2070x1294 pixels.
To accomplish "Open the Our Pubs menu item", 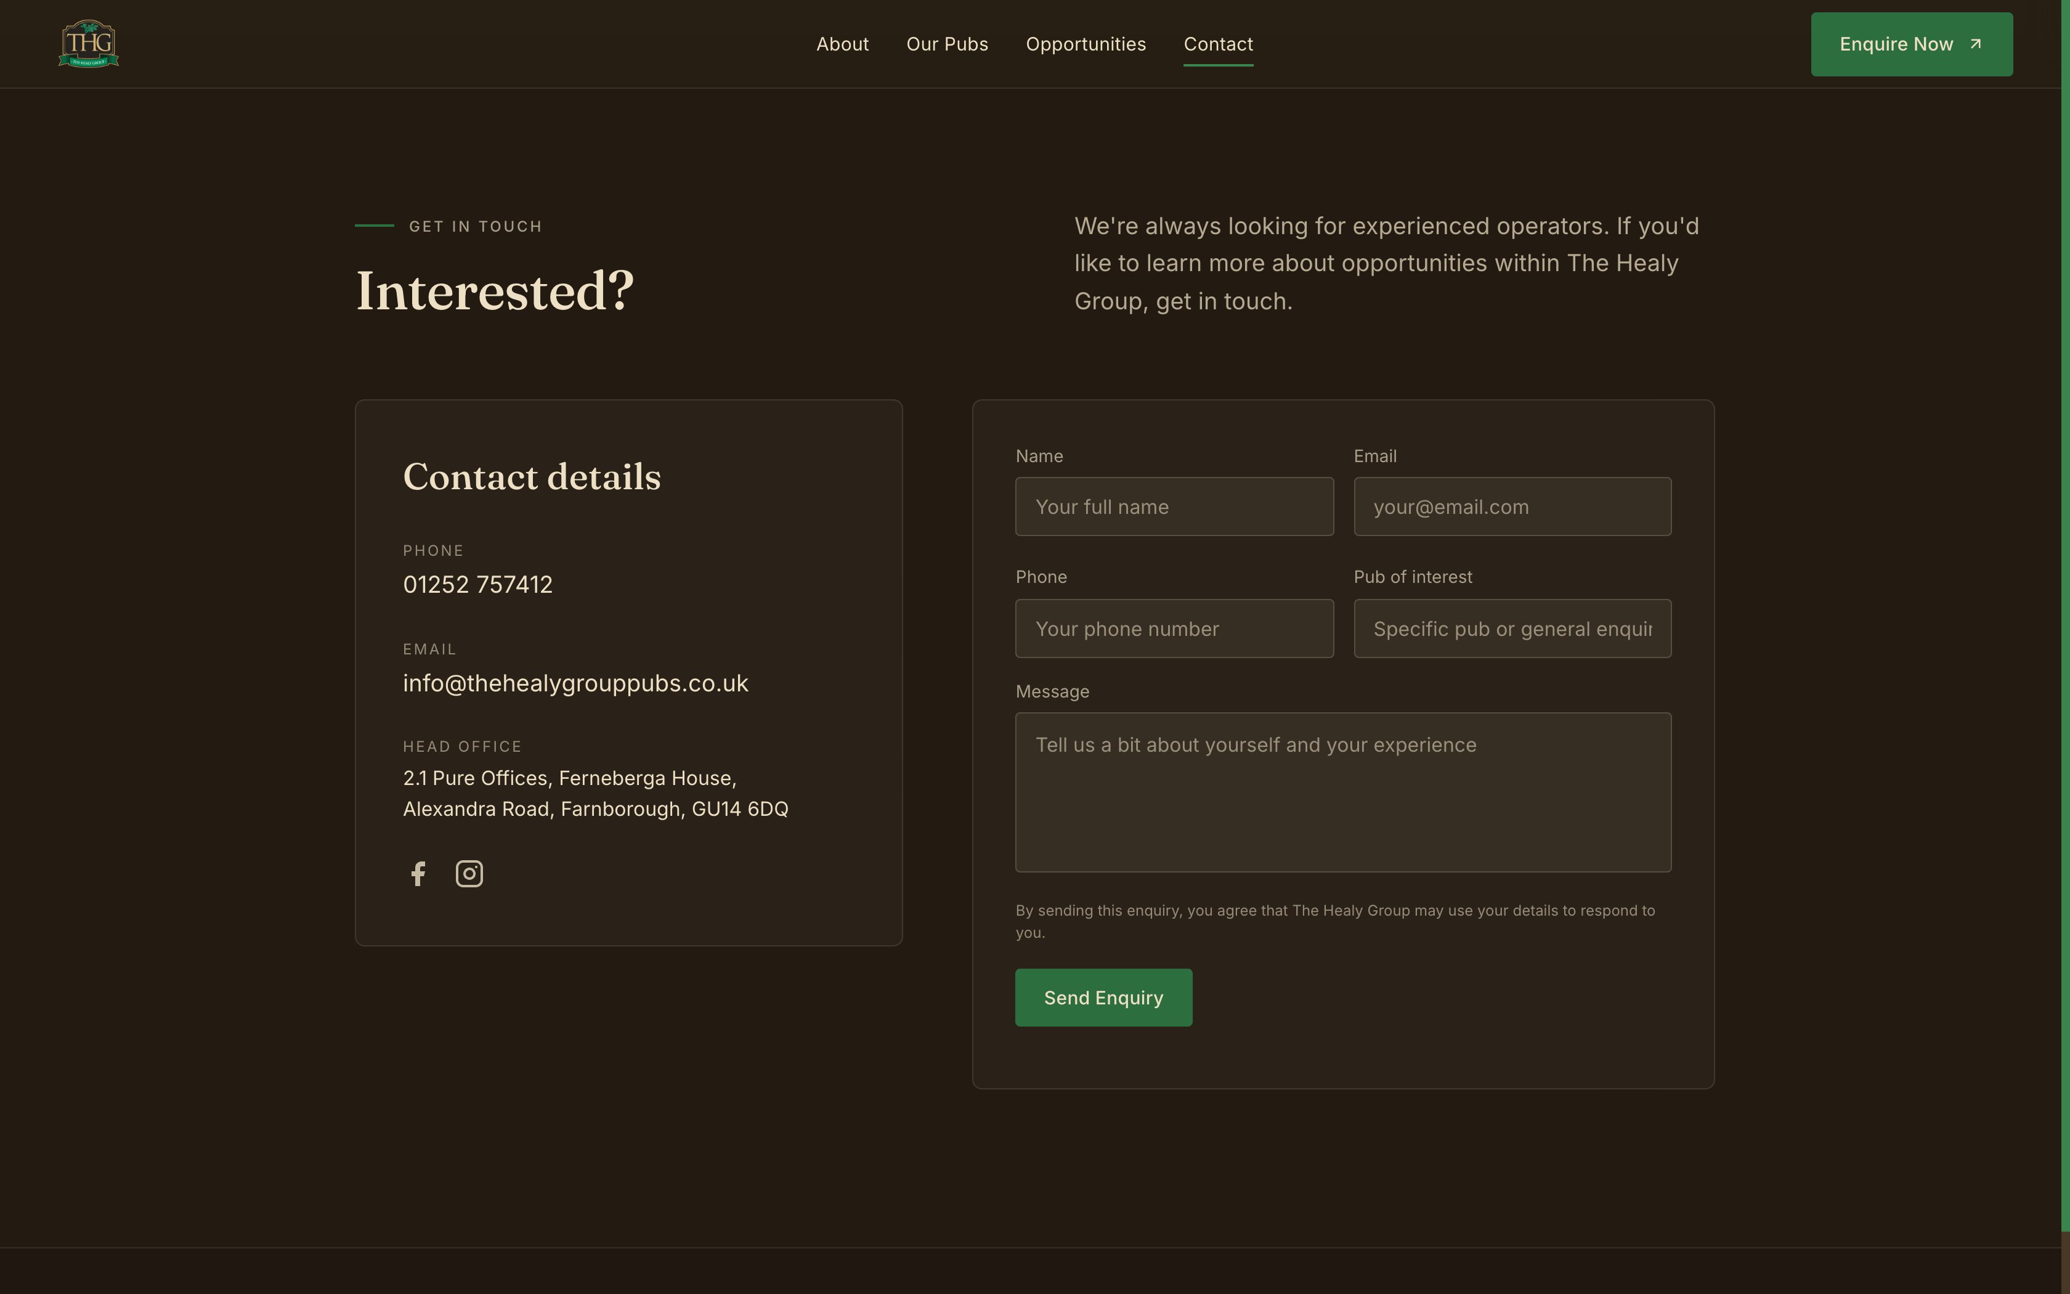I will (947, 44).
